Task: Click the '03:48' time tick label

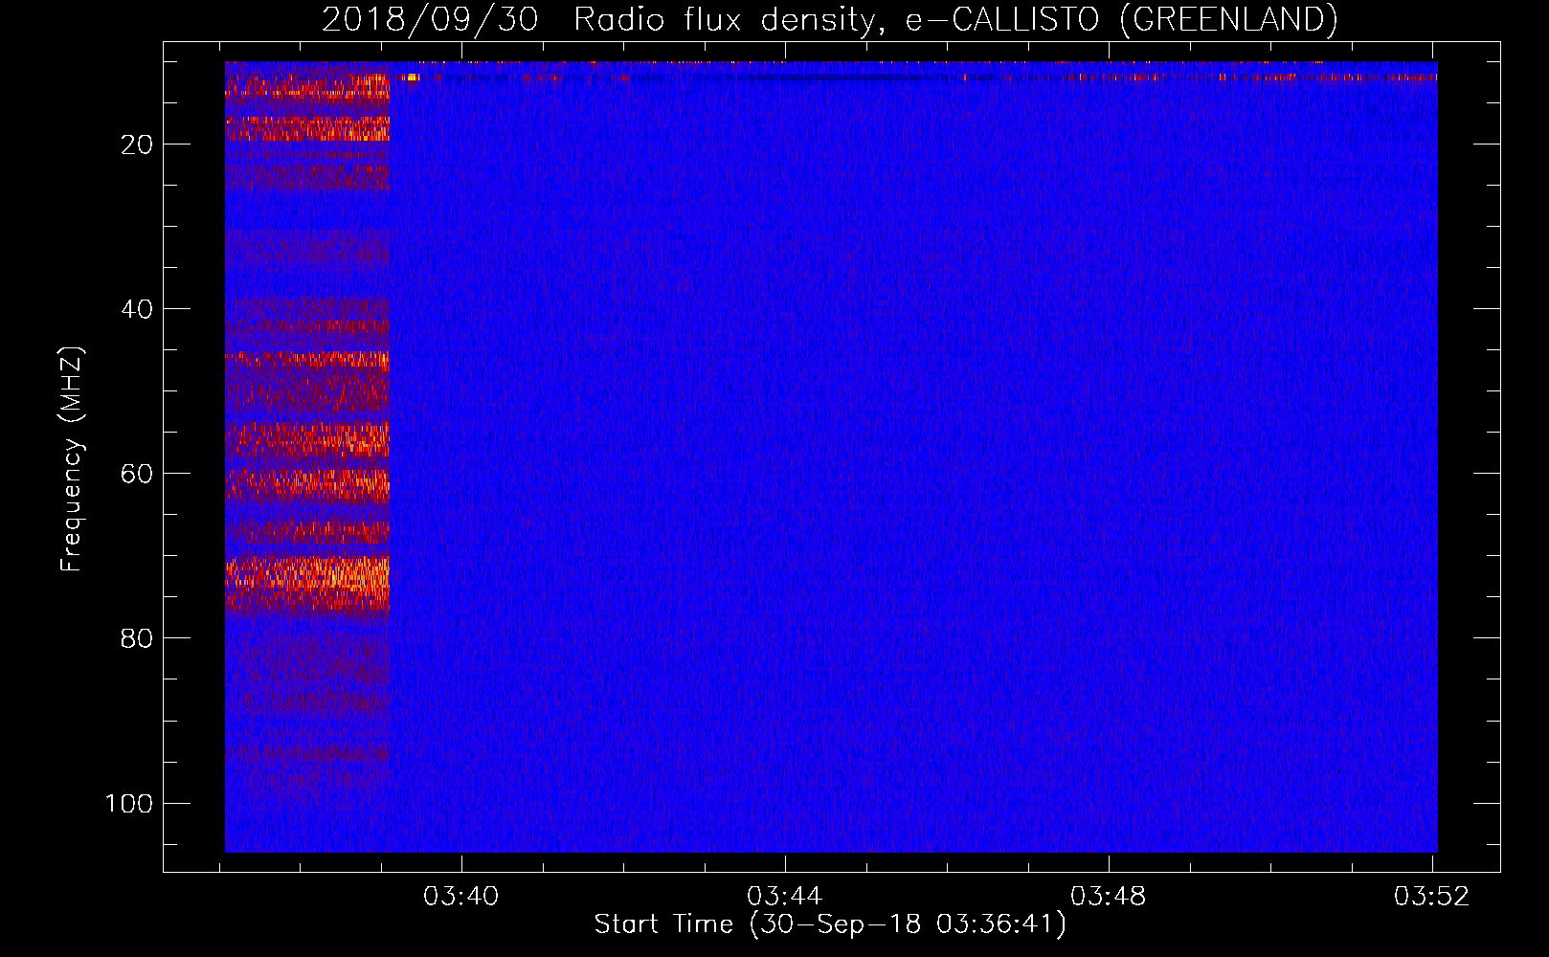Action: (1109, 897)
